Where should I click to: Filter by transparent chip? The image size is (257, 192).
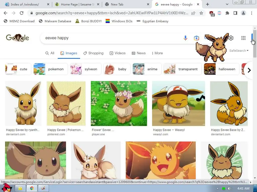pos(183,69)
